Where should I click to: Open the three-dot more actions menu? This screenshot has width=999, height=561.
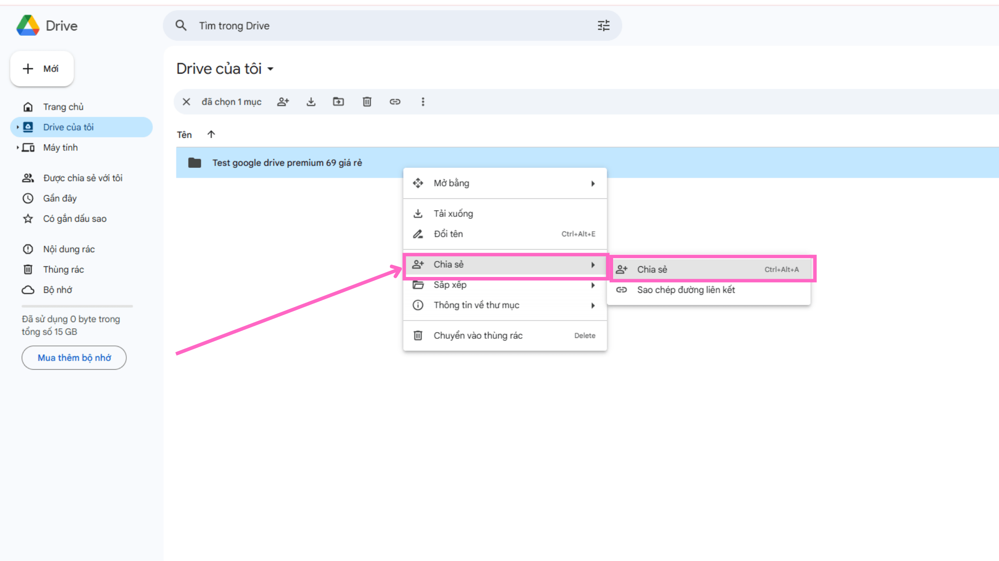coord(423,102)
